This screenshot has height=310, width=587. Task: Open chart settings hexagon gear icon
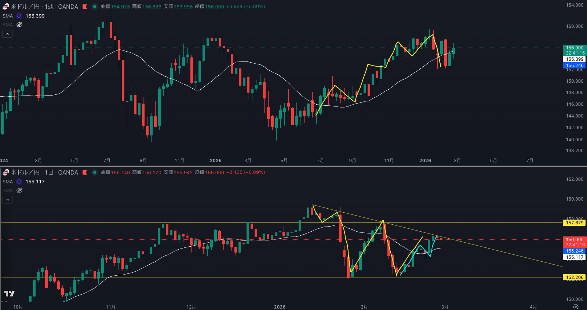tap(576, 307)
